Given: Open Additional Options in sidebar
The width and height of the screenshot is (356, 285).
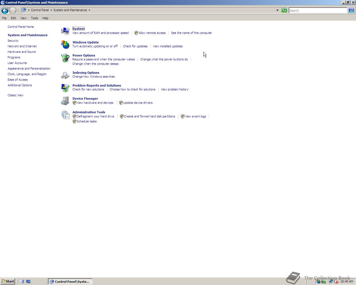Looking at the screenshot, I should (20, 85).
